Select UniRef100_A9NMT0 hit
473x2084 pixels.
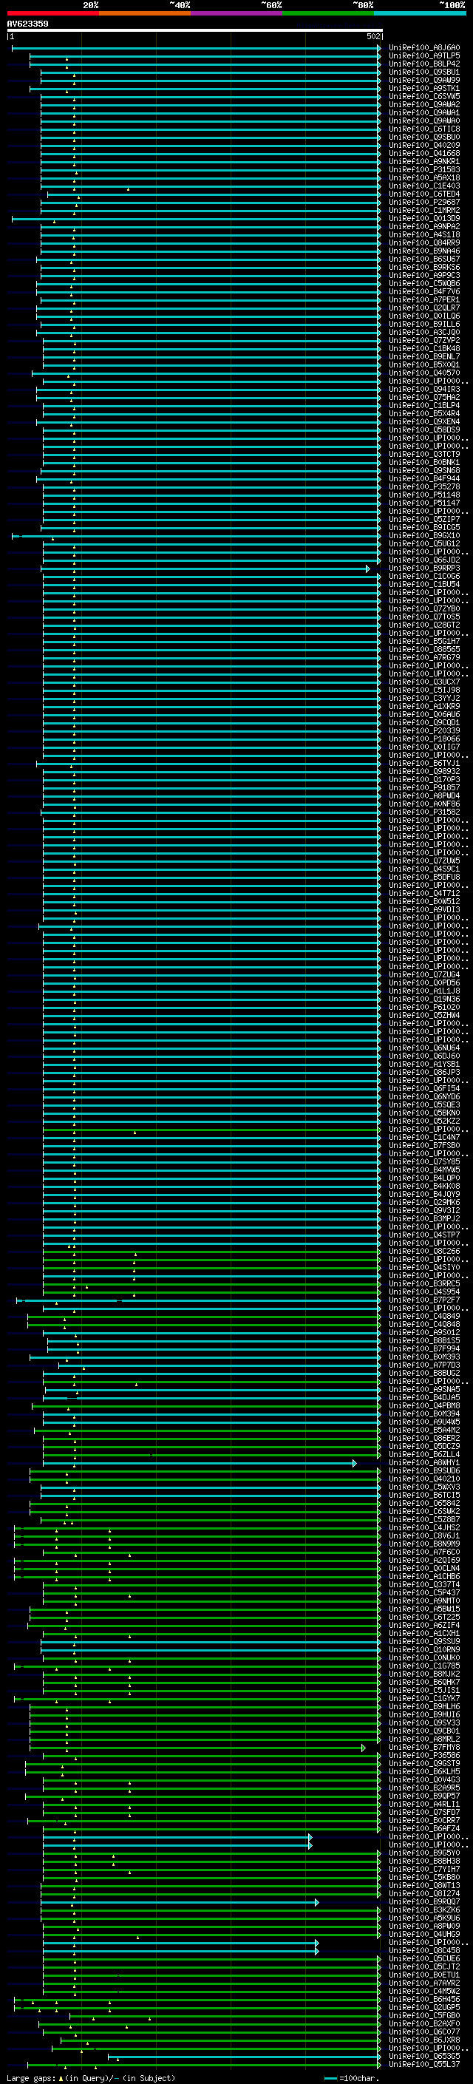tap(424, 1601)
